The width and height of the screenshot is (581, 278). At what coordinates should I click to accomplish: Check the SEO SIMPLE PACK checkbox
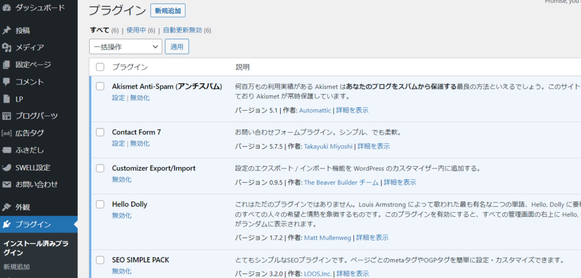pyautogui.click(x=100, y=260)
